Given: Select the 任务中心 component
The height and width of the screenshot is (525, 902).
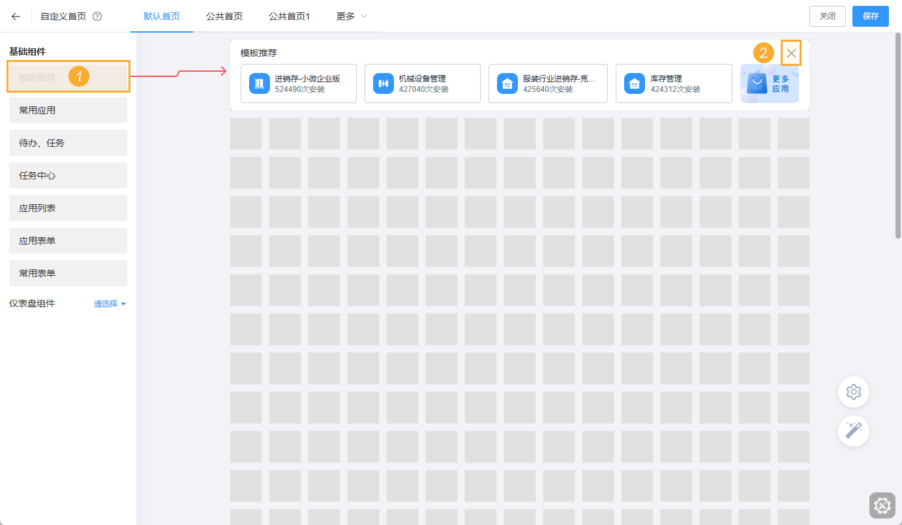Looking at the screenshot, I should (x=68, y=175).
